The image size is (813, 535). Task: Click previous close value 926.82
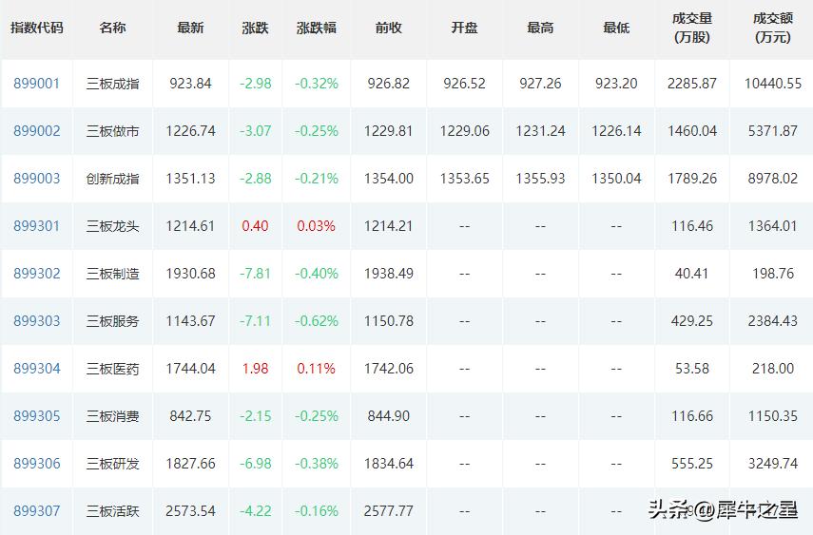click(388, 84)
